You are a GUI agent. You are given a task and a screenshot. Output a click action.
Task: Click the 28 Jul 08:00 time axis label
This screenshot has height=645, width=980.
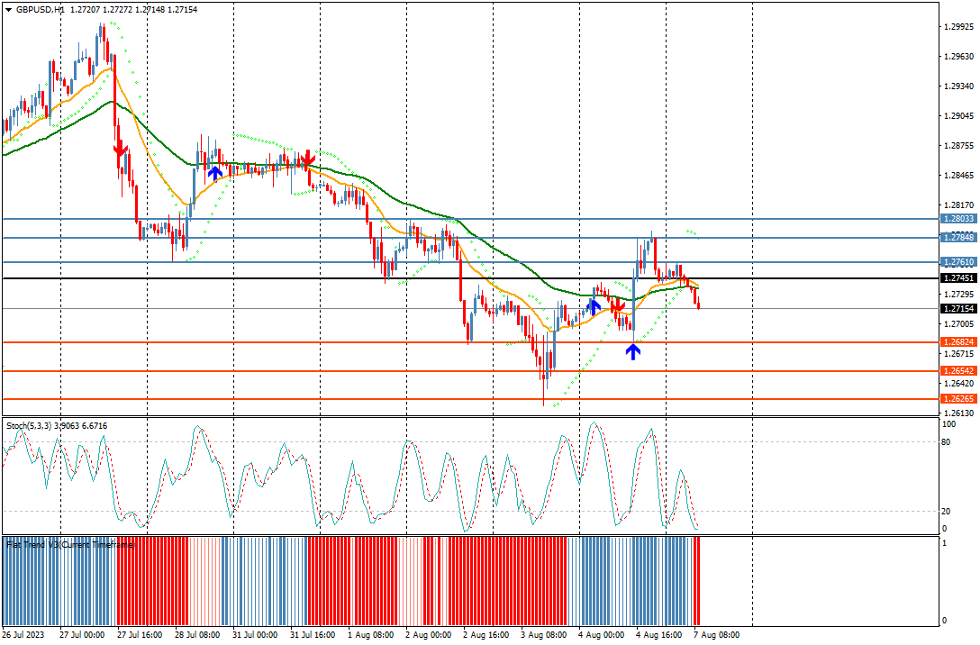tap(197, 635)
